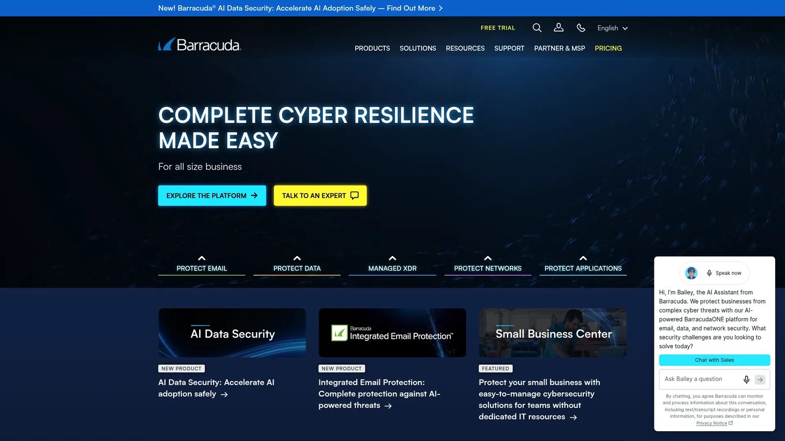785x441 pixels.
Task: Click the Protect Email tab label
Action: pos(202,268)
